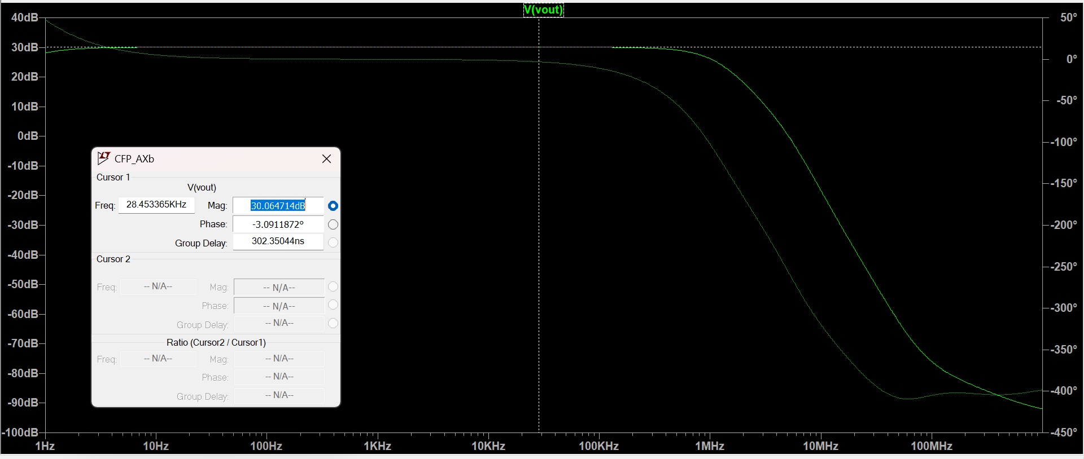Screen dimensions: 1084x459
Task: Select the Cursor 1 Group Delay radio button
Action: click(x=333, y=242)
